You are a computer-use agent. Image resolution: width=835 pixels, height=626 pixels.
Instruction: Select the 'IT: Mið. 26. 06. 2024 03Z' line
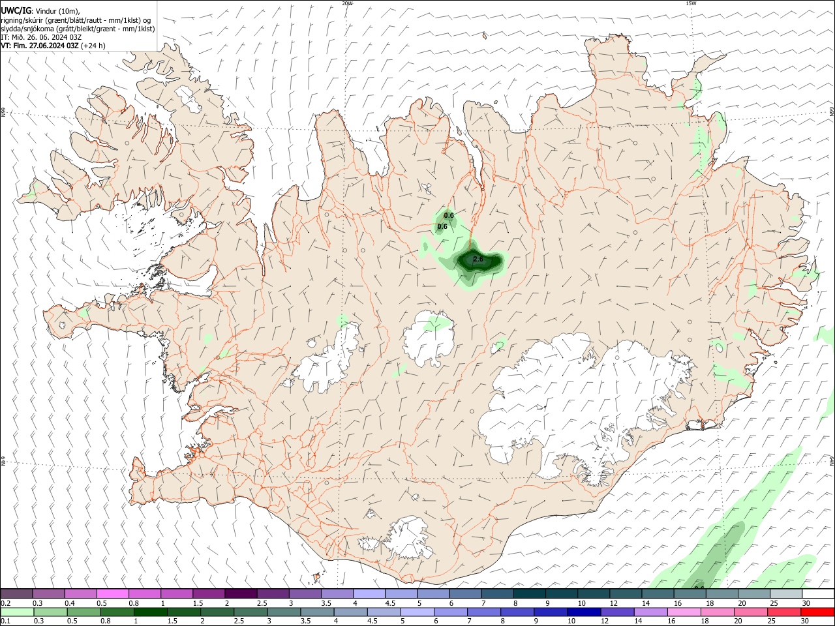[40, 37]
